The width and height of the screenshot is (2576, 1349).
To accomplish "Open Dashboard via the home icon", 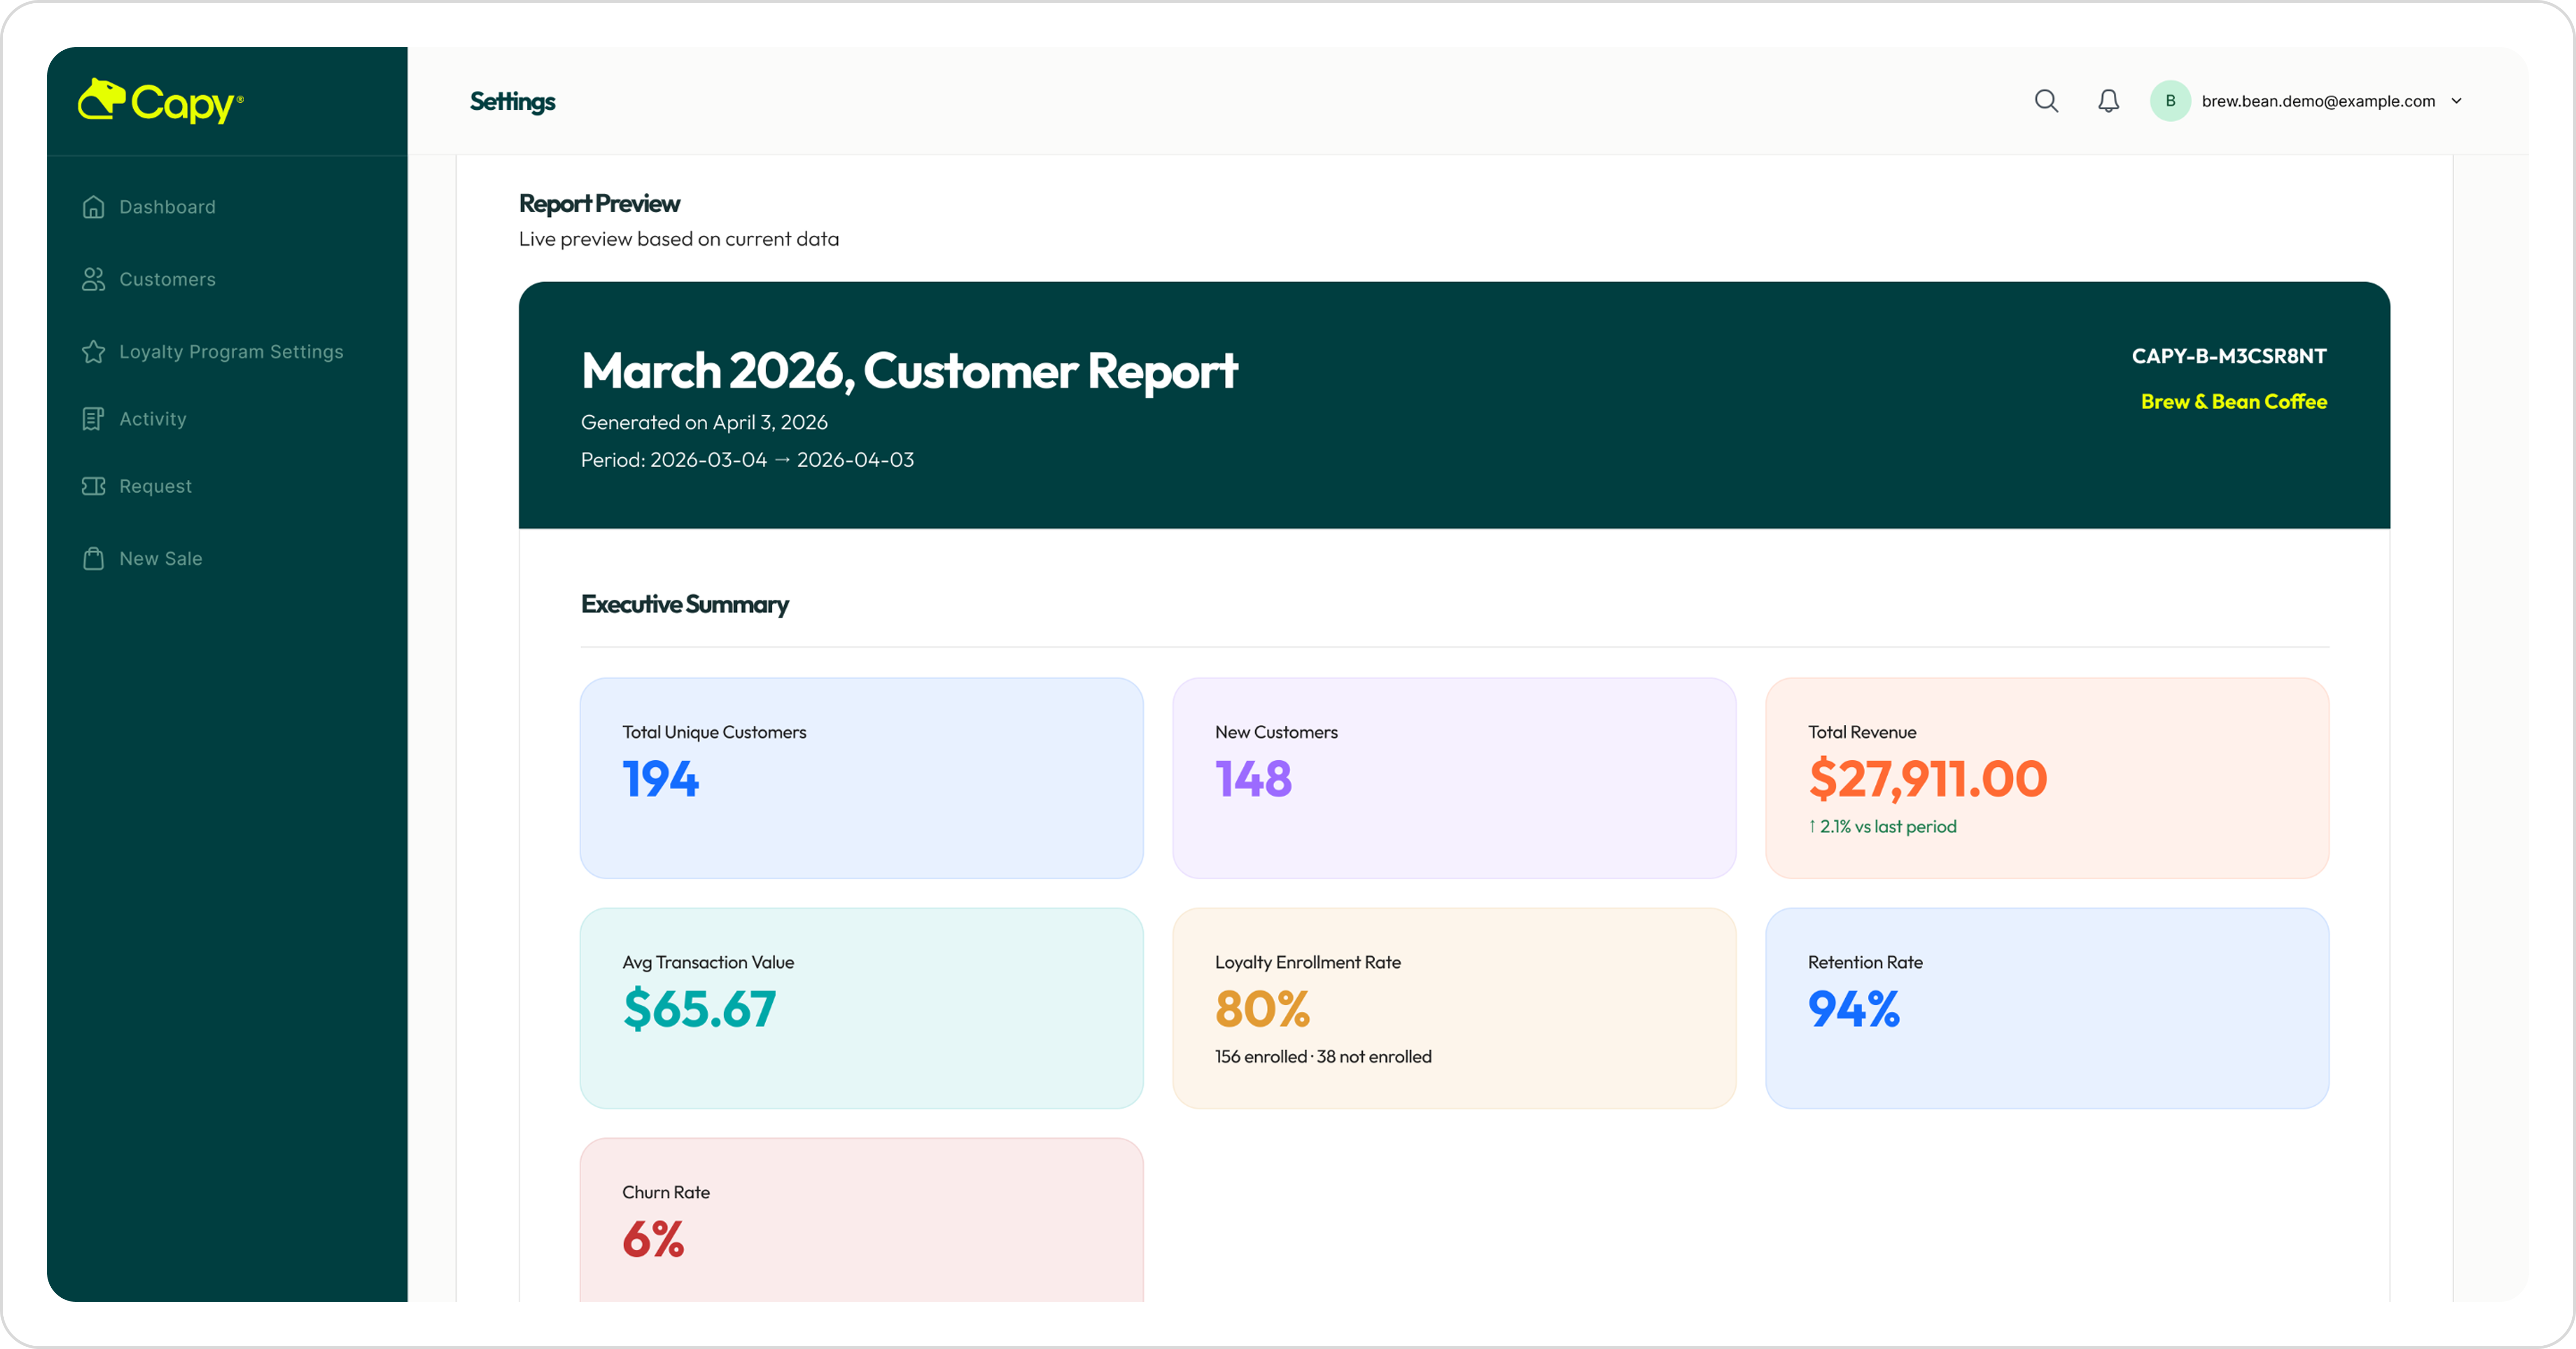I will (94, 206).
